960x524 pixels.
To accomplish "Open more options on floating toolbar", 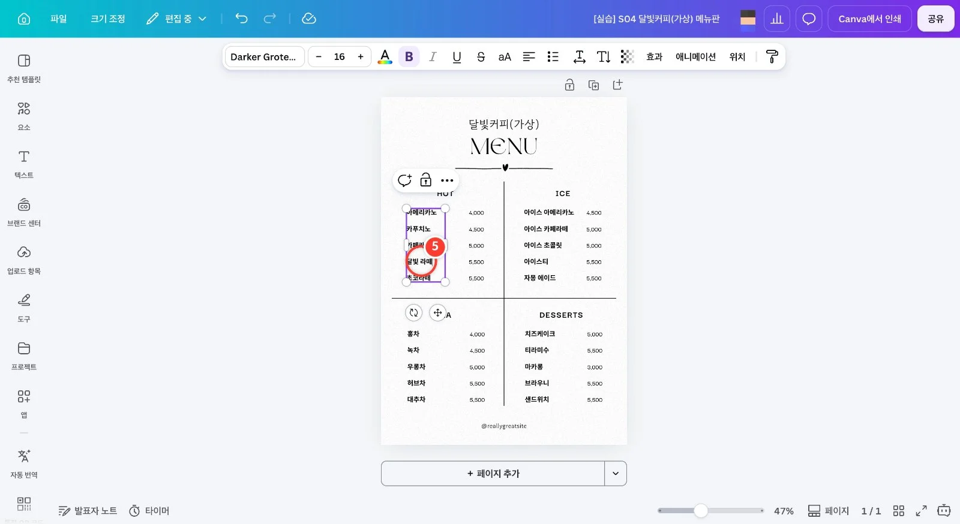I will click(447, 180).
